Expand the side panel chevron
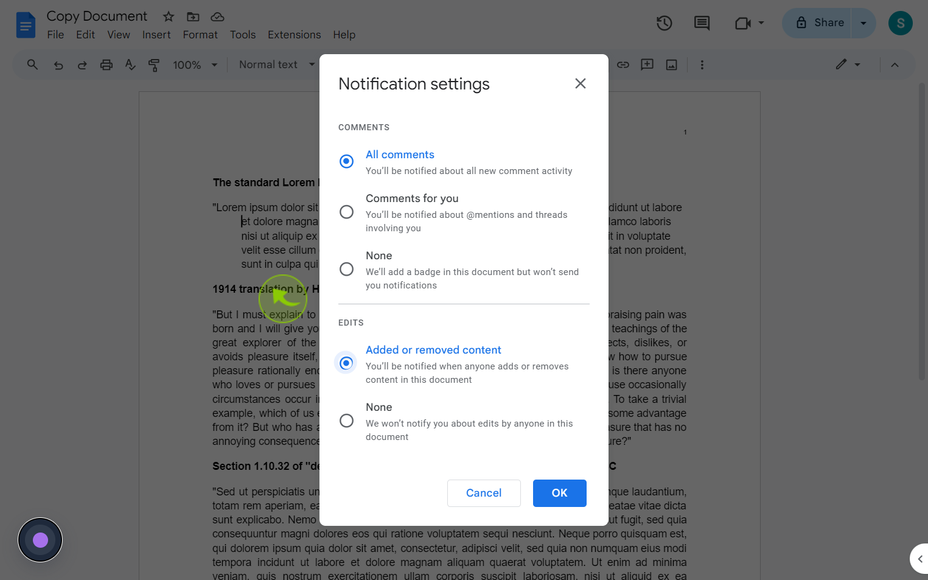The image size is (928, 580). click(920, 559)
